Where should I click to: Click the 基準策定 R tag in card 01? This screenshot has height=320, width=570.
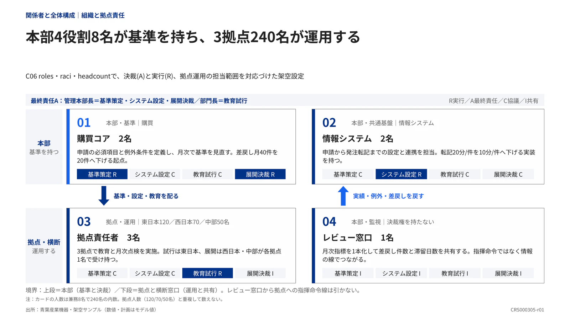coord(102,174)
